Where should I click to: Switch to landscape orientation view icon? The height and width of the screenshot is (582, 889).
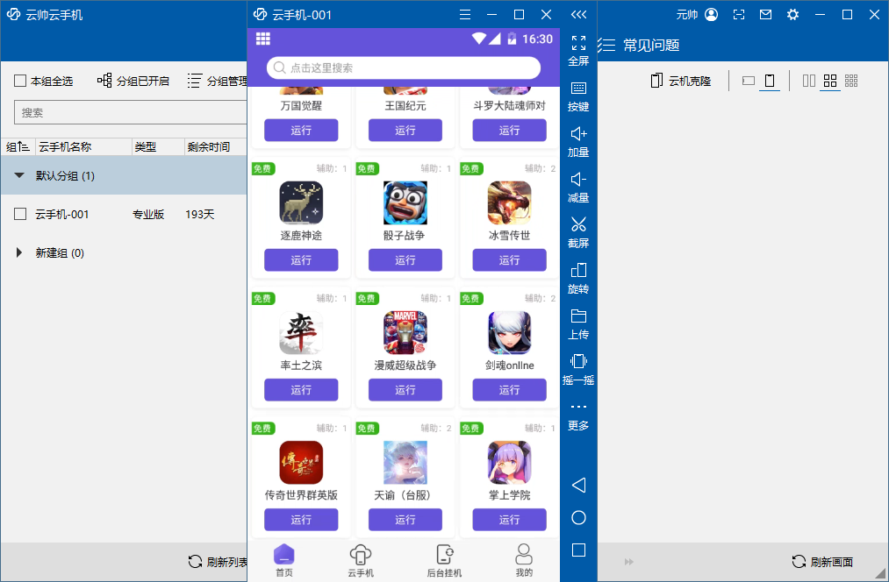749,81
